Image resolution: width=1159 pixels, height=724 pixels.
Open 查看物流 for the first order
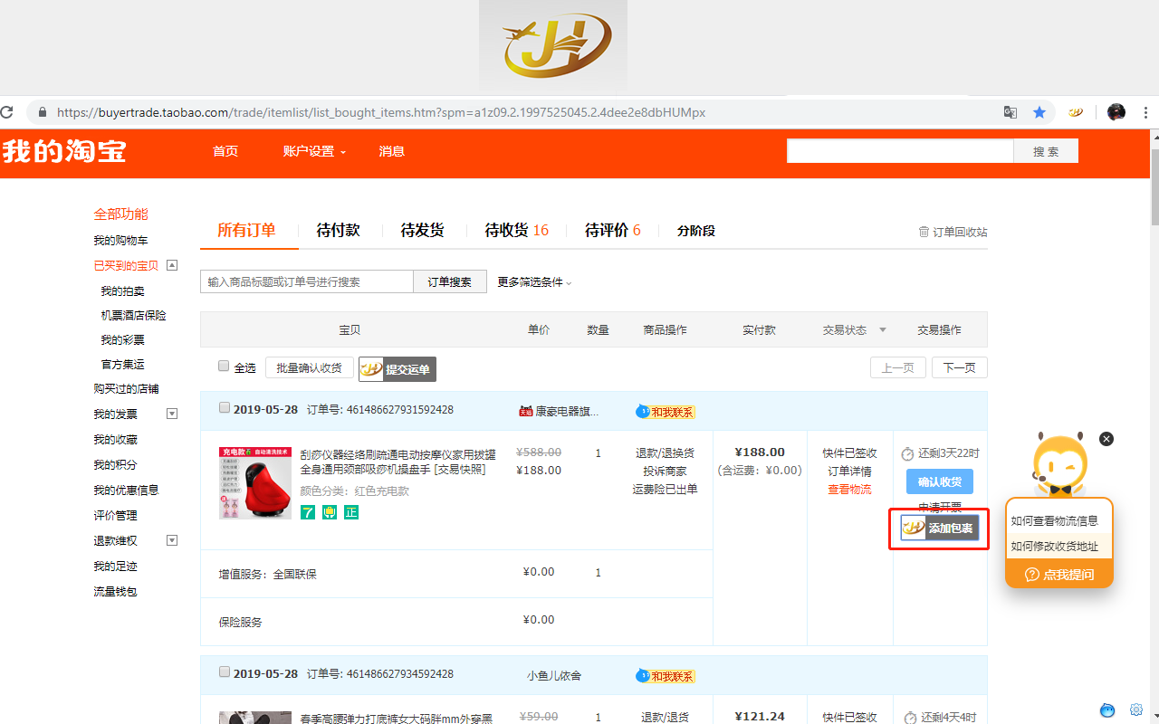[849, 490]
